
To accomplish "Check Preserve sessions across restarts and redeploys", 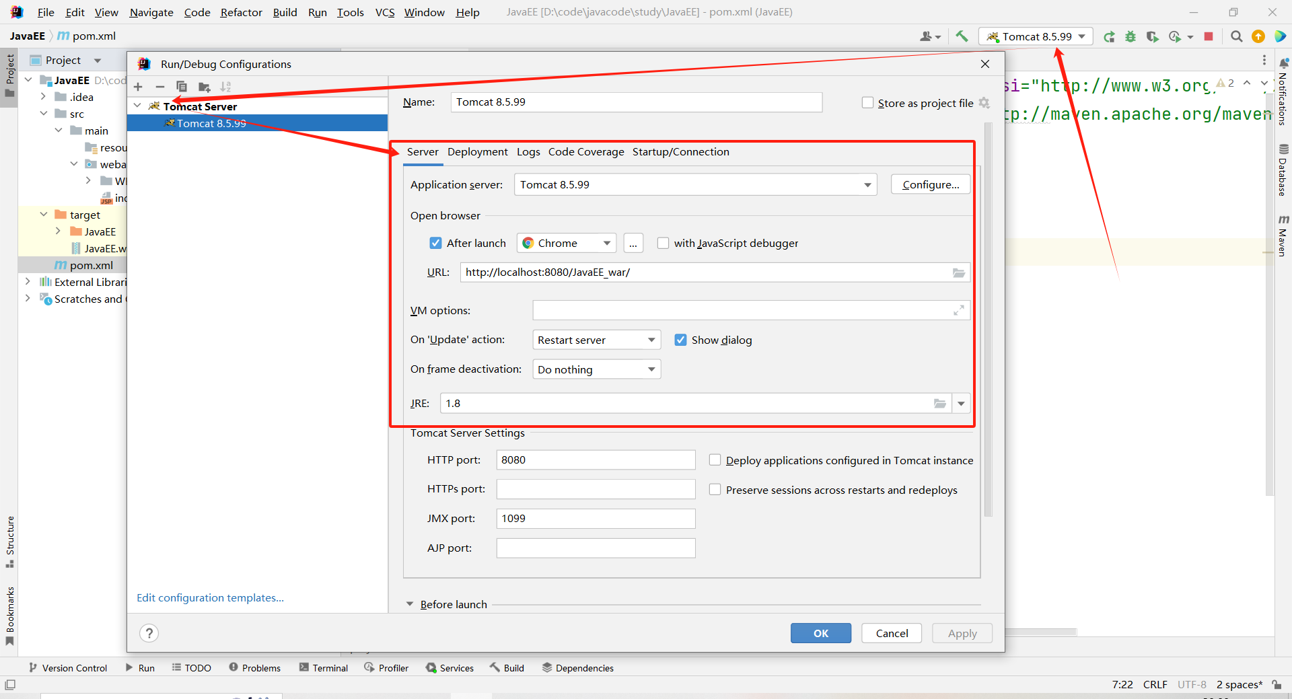I will click(x=715, y=490).
